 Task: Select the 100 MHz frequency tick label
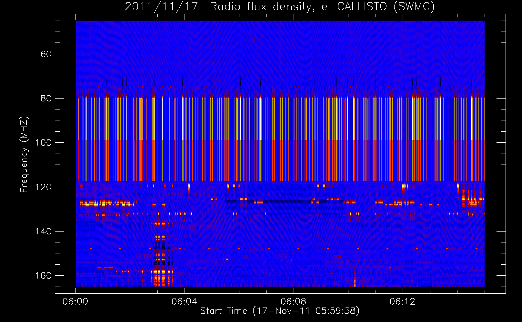pyautogui.click(x=43, y=143)
